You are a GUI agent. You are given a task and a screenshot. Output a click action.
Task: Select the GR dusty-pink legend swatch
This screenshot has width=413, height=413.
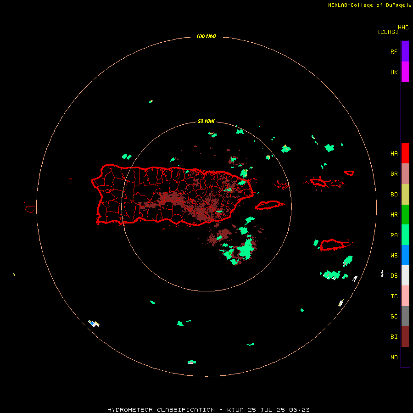405,174
